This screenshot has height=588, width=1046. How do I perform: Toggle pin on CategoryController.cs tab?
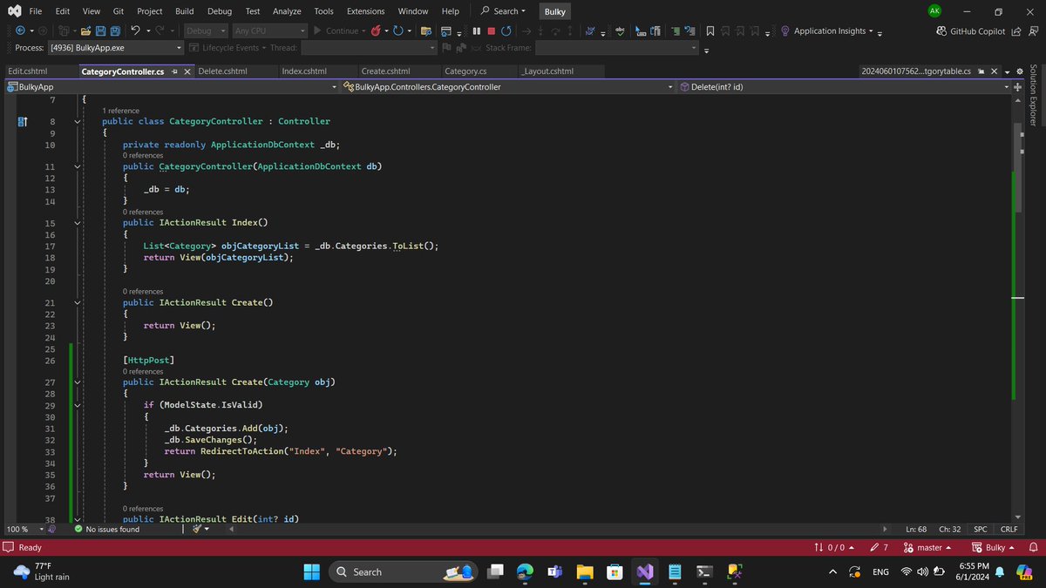click(174, 71)
